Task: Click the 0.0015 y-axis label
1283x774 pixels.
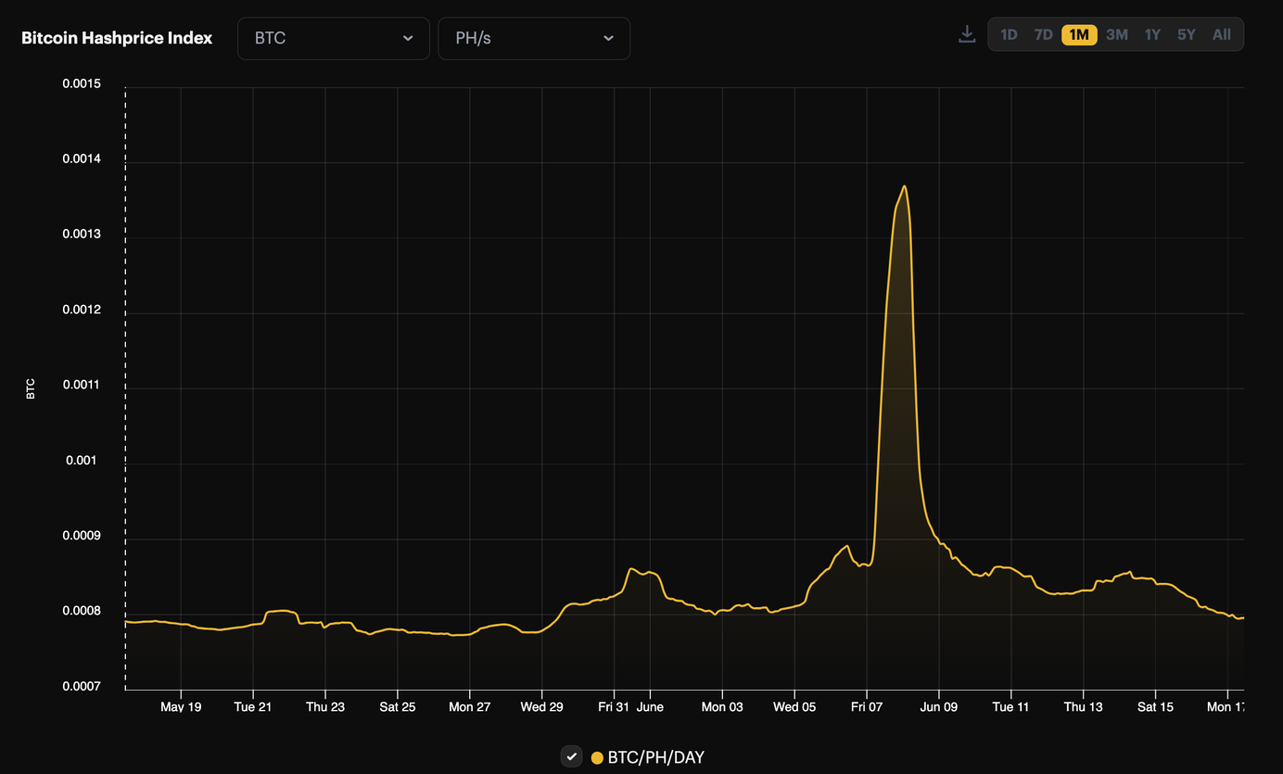Action: 82,83
